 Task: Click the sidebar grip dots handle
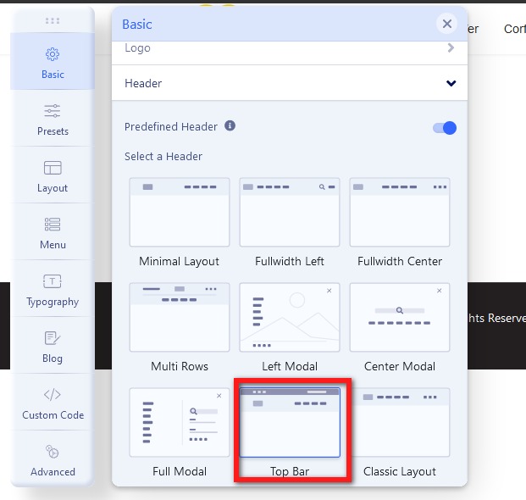point(53,21)
